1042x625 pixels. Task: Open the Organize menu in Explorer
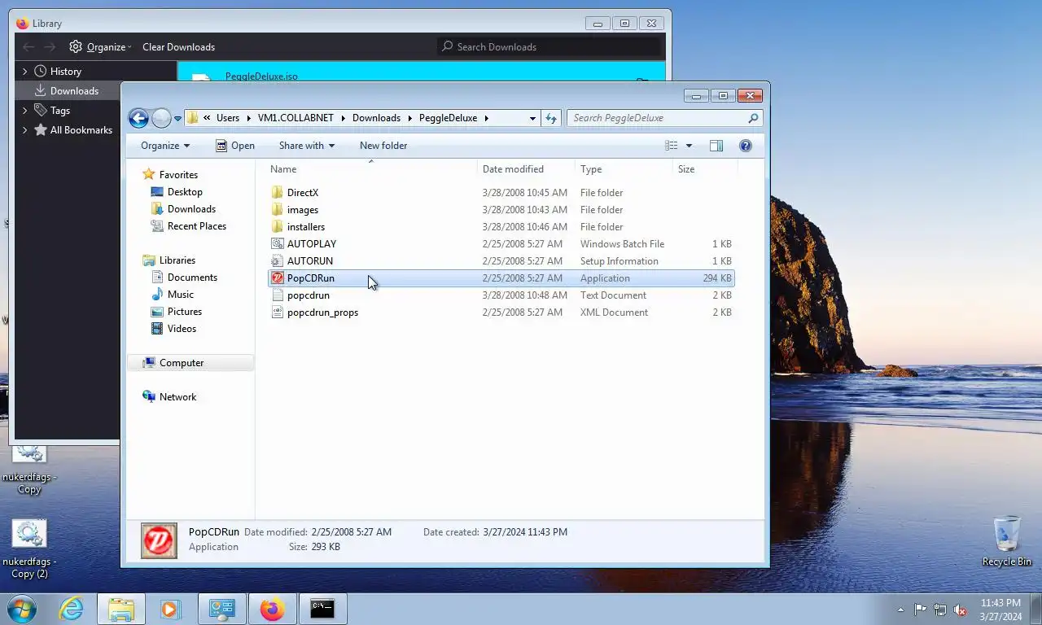click(165, 146)
